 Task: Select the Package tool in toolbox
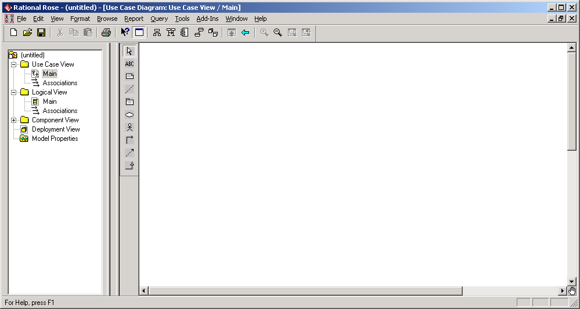[x=129, y=102]
